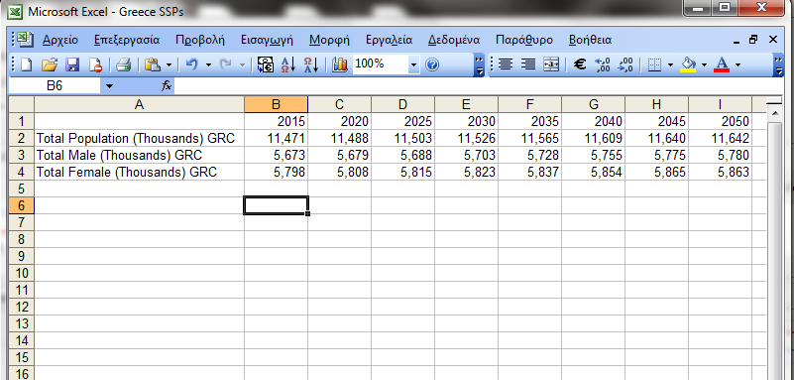Expand the Name Box dropdown arrow
This screenshot has width=794, height=380.
(109, 86)
